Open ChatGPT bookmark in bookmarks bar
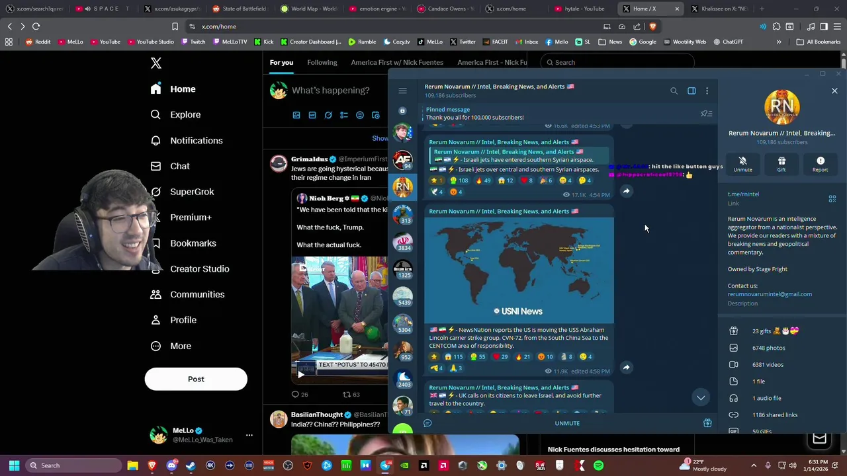The height and width of the screenshot is (476, 847). pos(728,42)
